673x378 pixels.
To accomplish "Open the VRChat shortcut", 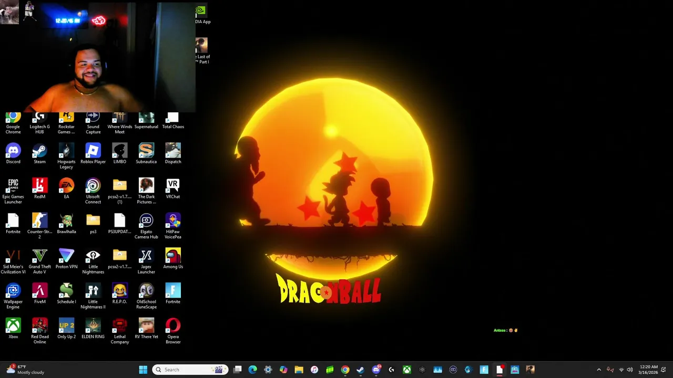I will 173,189.
